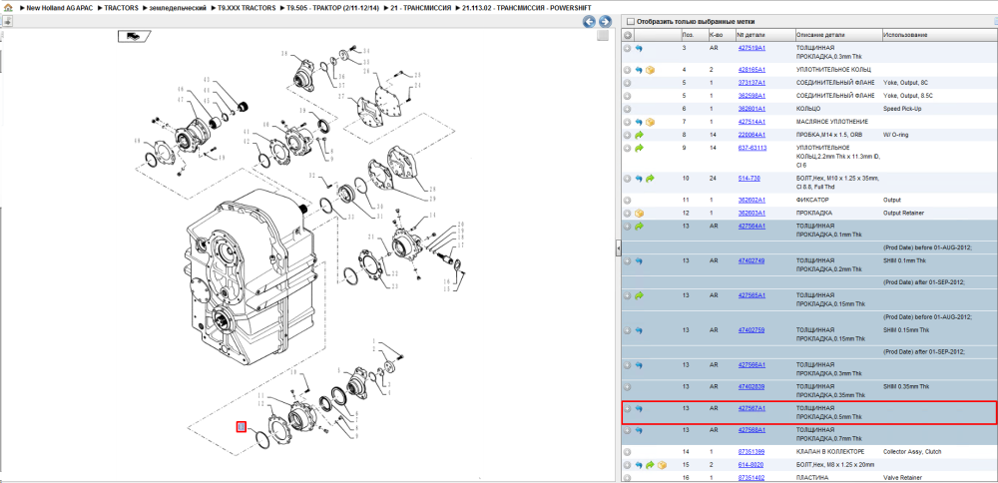Open part number 373137A1 link
This screenshot has height=483, width=998.
[751, 83]
